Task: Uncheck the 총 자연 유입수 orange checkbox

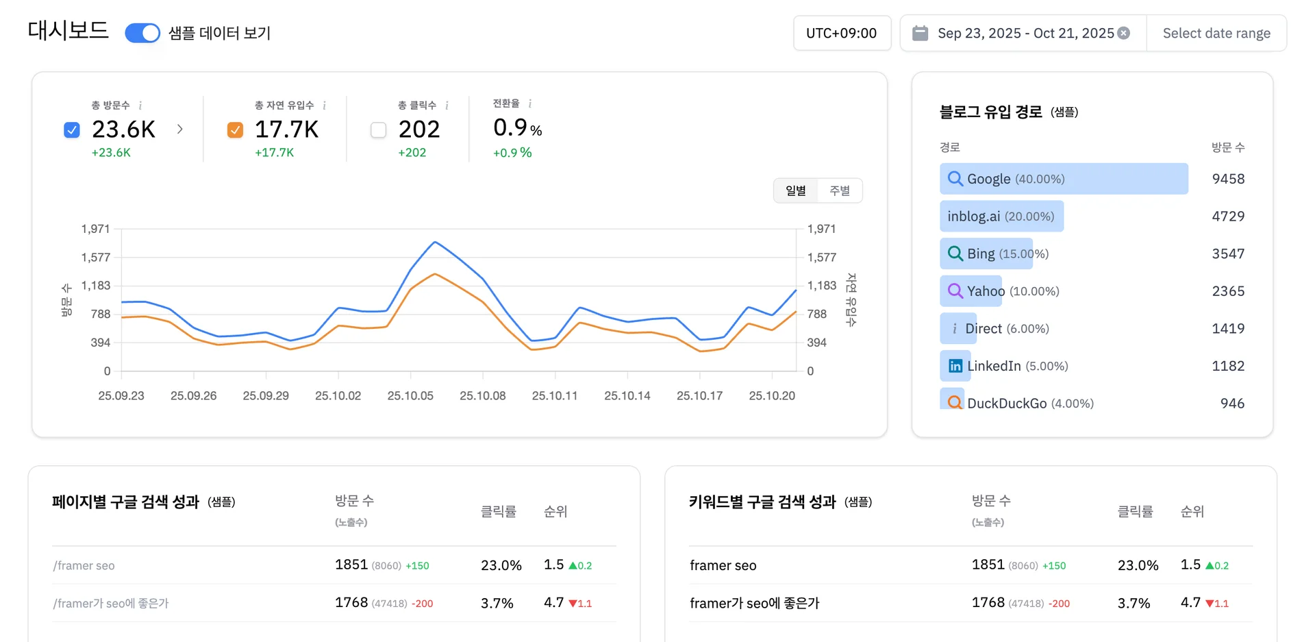Action: [x=235, y=130]
